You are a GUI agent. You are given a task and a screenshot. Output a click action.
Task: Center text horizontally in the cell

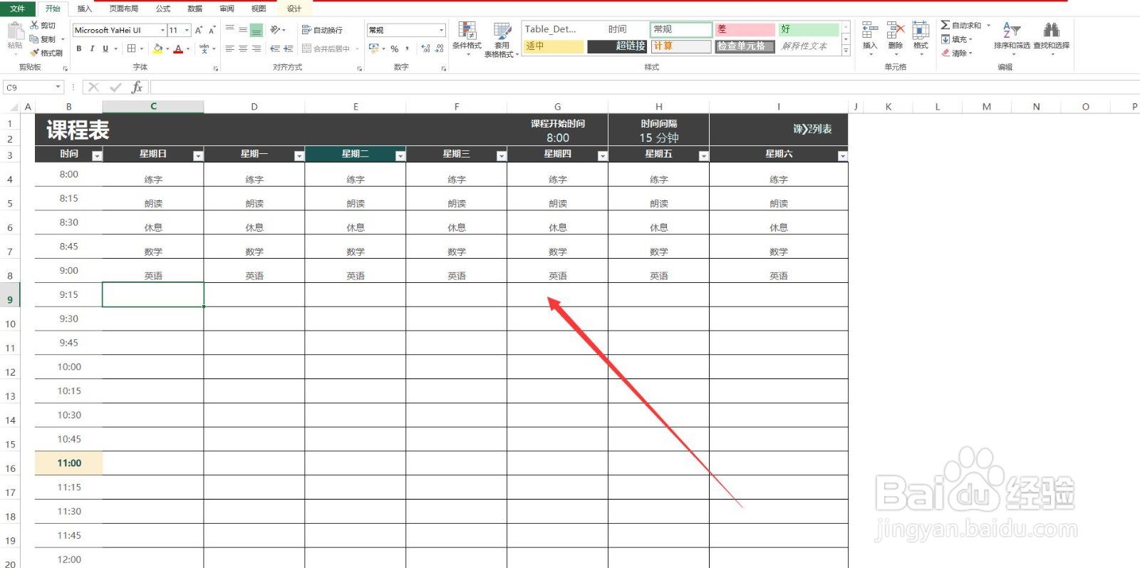[243, 48]
